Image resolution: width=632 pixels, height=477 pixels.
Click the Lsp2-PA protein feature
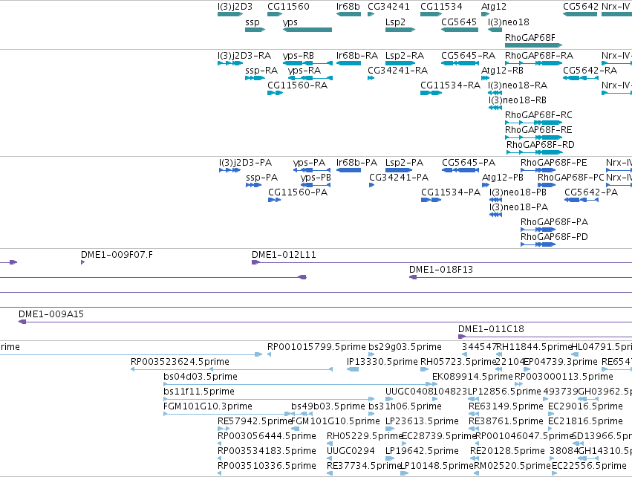[399, 170]
